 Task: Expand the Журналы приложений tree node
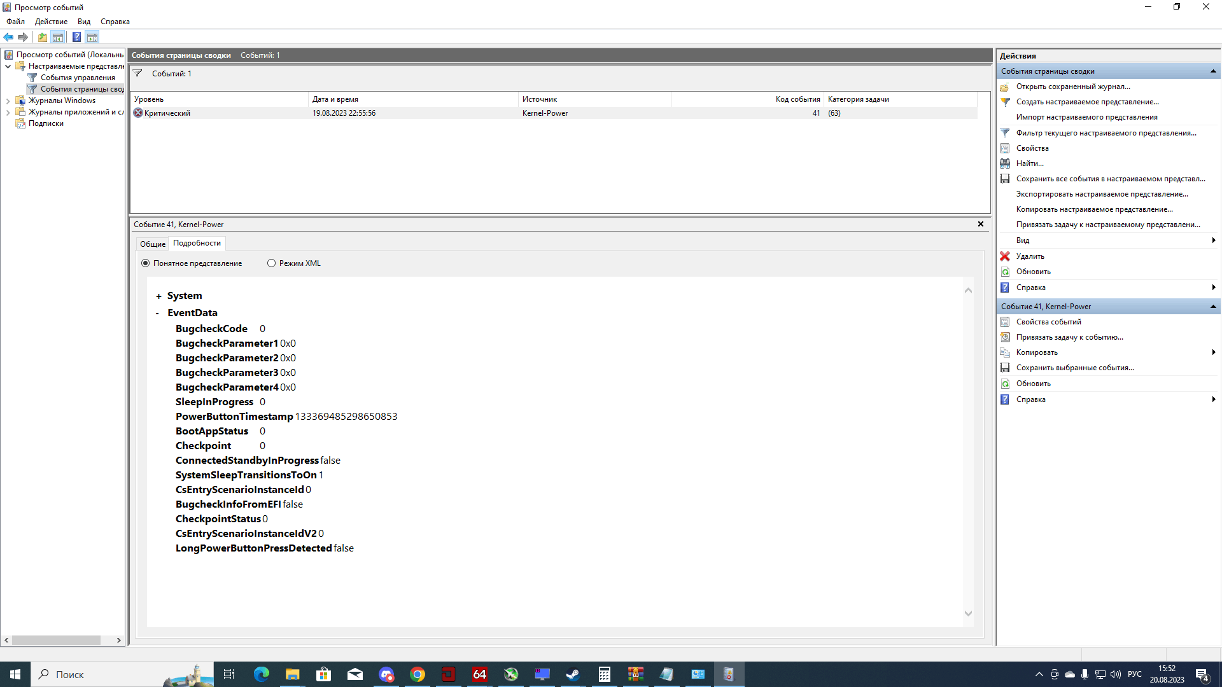tap(8, 112)
